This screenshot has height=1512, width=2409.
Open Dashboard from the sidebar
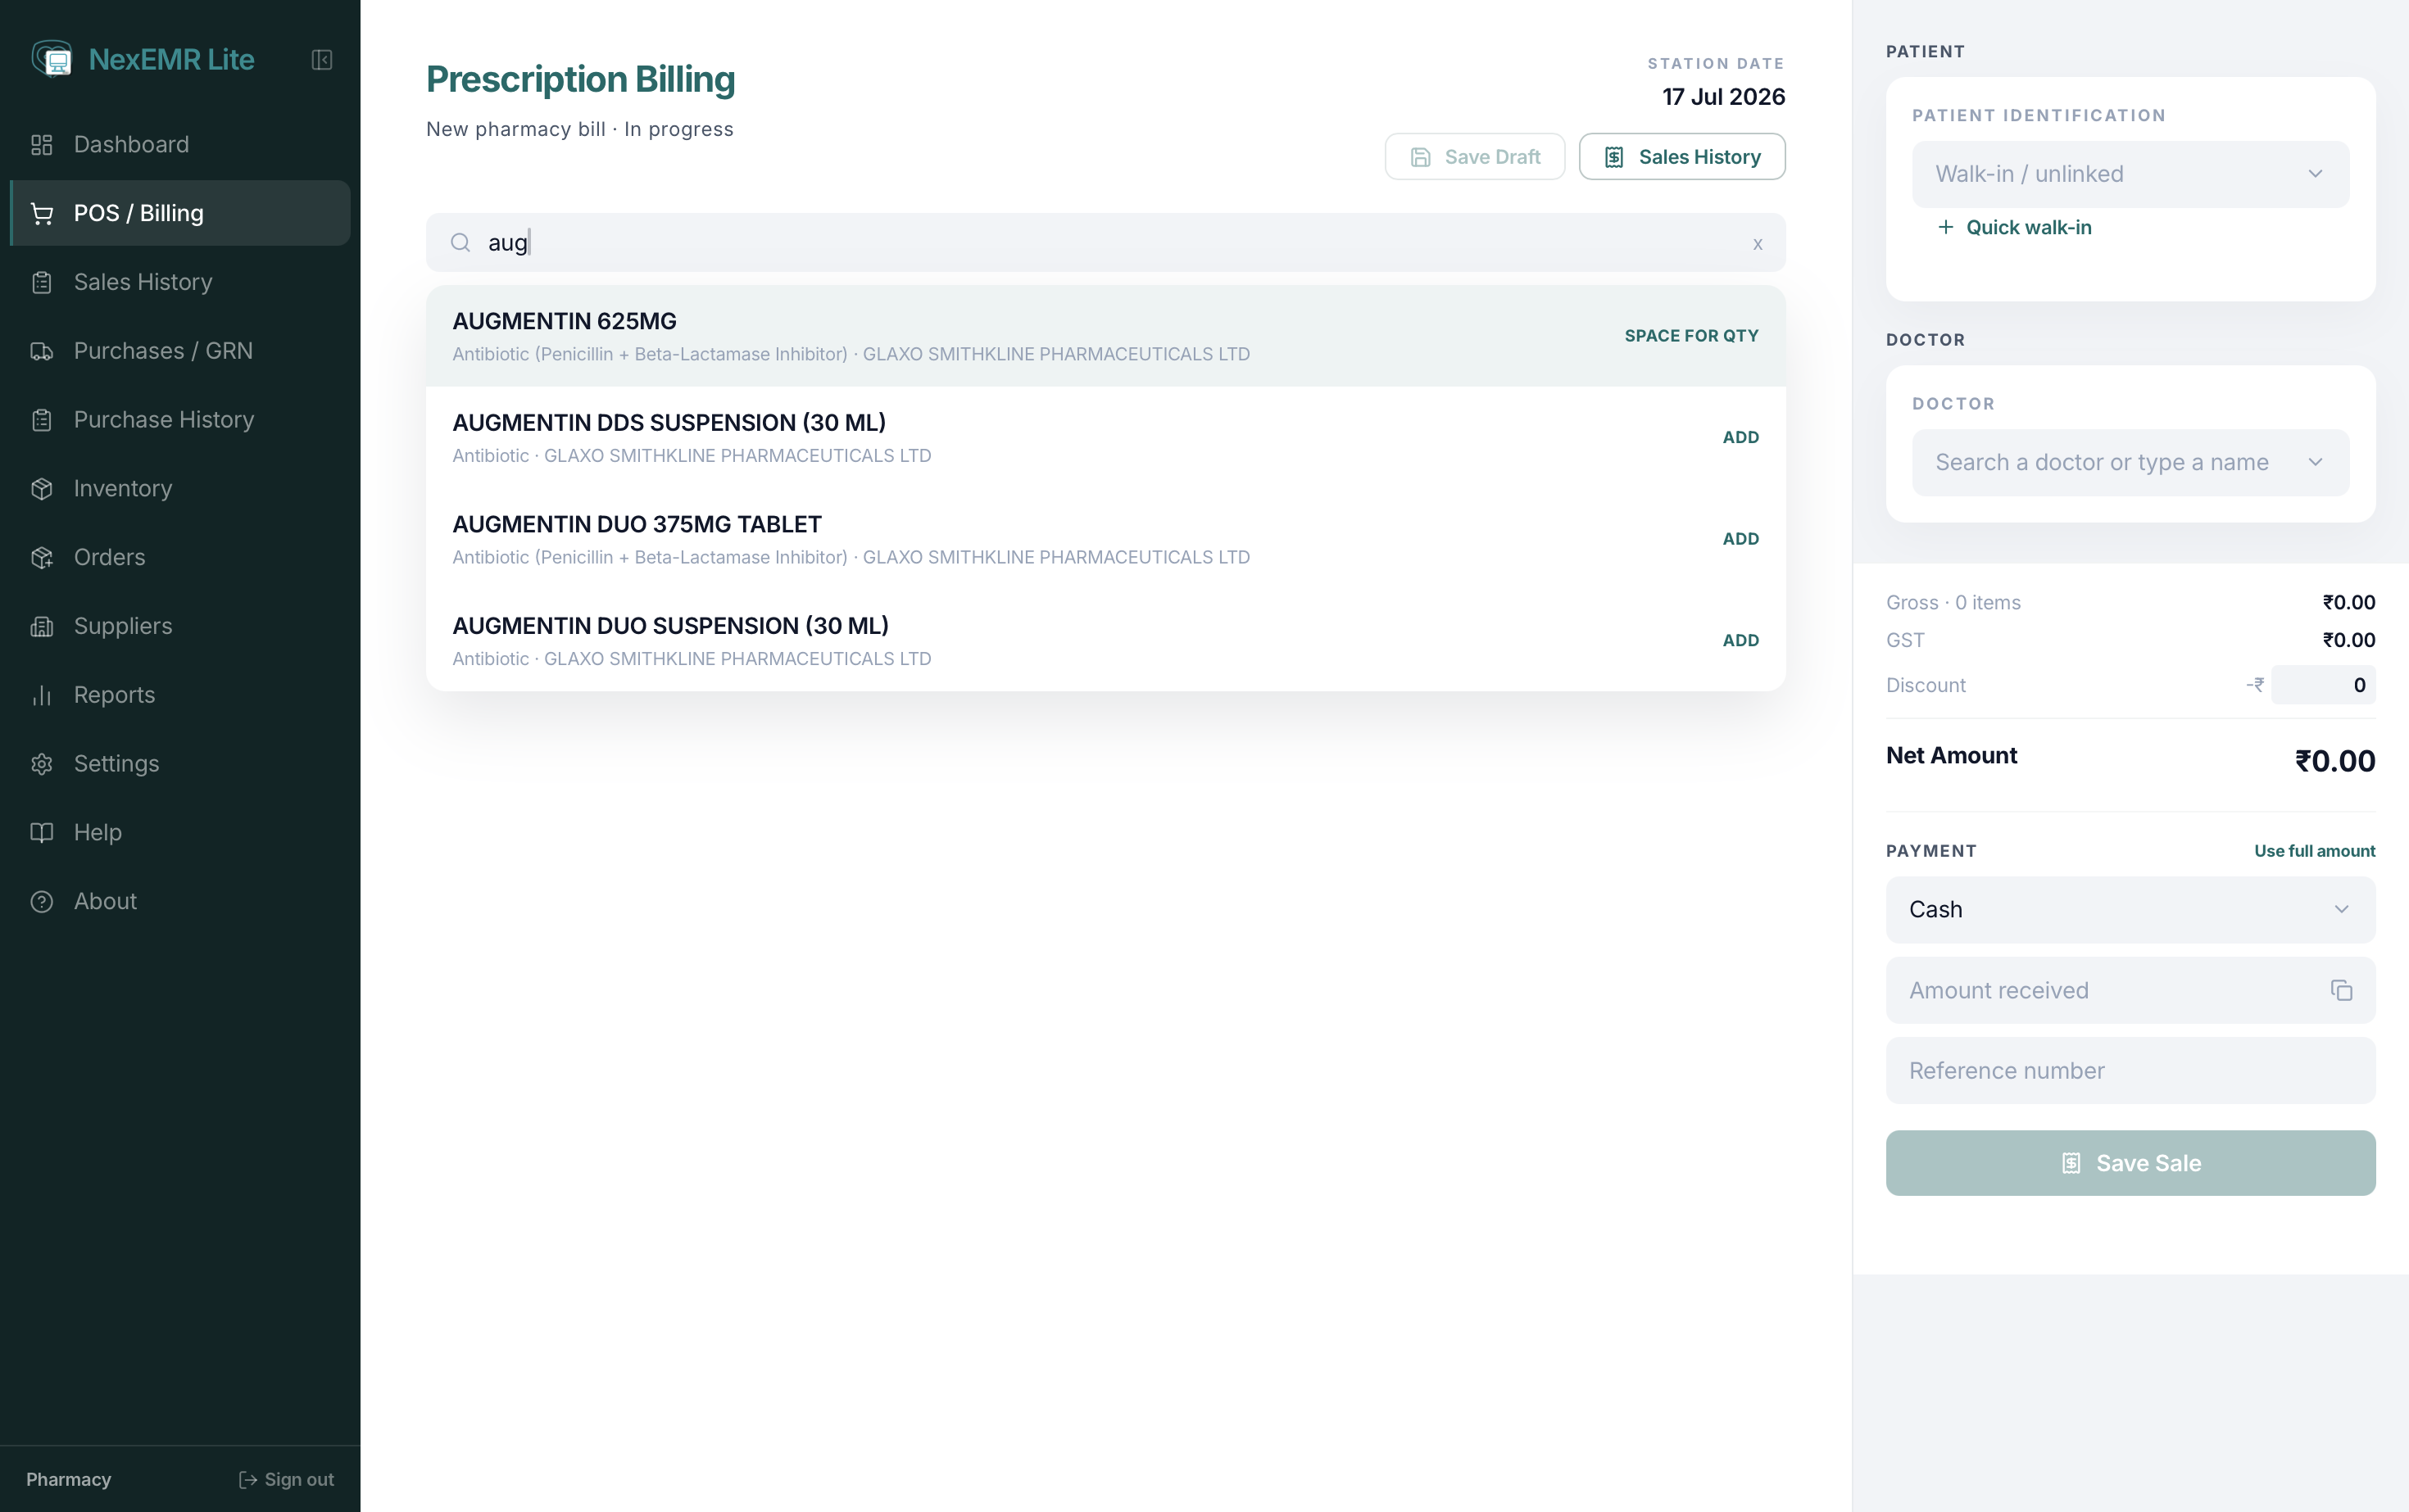coord(180,145)
